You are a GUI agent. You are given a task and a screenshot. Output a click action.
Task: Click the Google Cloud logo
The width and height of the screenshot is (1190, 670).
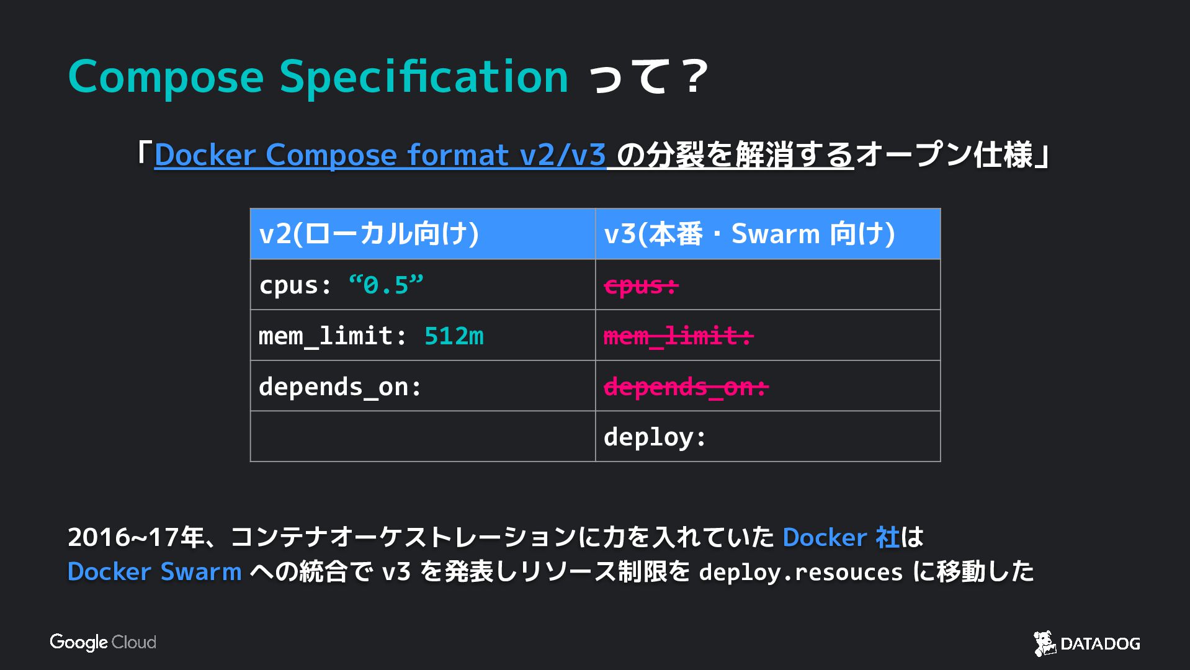coord(103,642)
